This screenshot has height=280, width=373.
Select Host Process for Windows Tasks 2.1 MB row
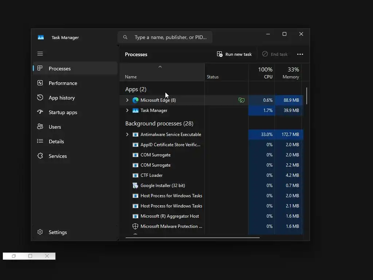(x=212, y=206)
